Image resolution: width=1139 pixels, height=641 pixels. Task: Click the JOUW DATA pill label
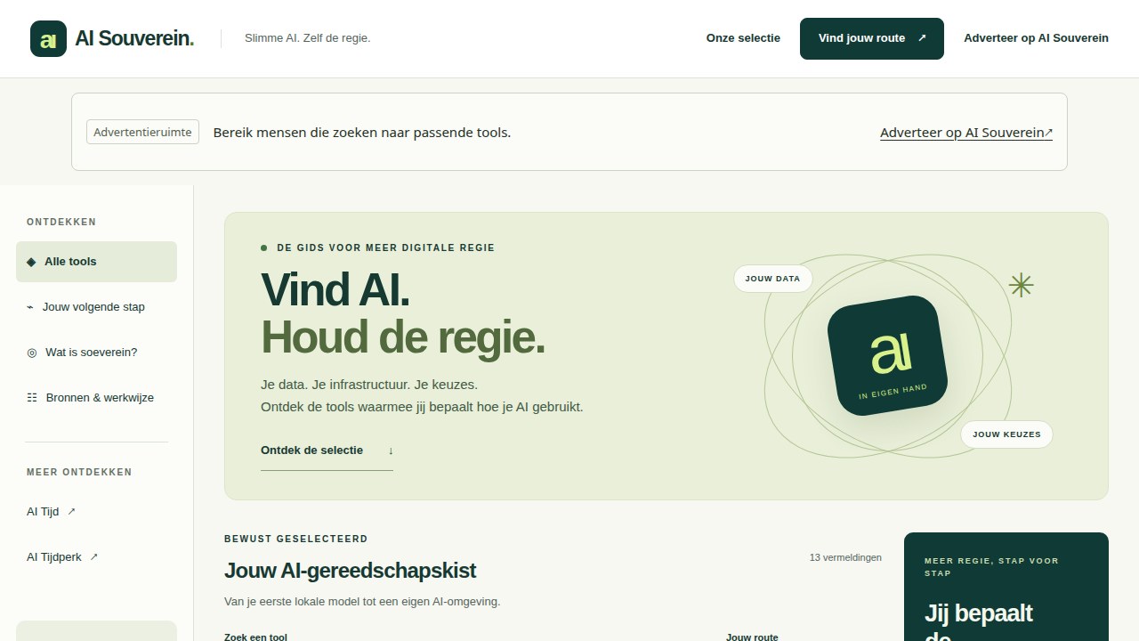[x=772, y=279]
